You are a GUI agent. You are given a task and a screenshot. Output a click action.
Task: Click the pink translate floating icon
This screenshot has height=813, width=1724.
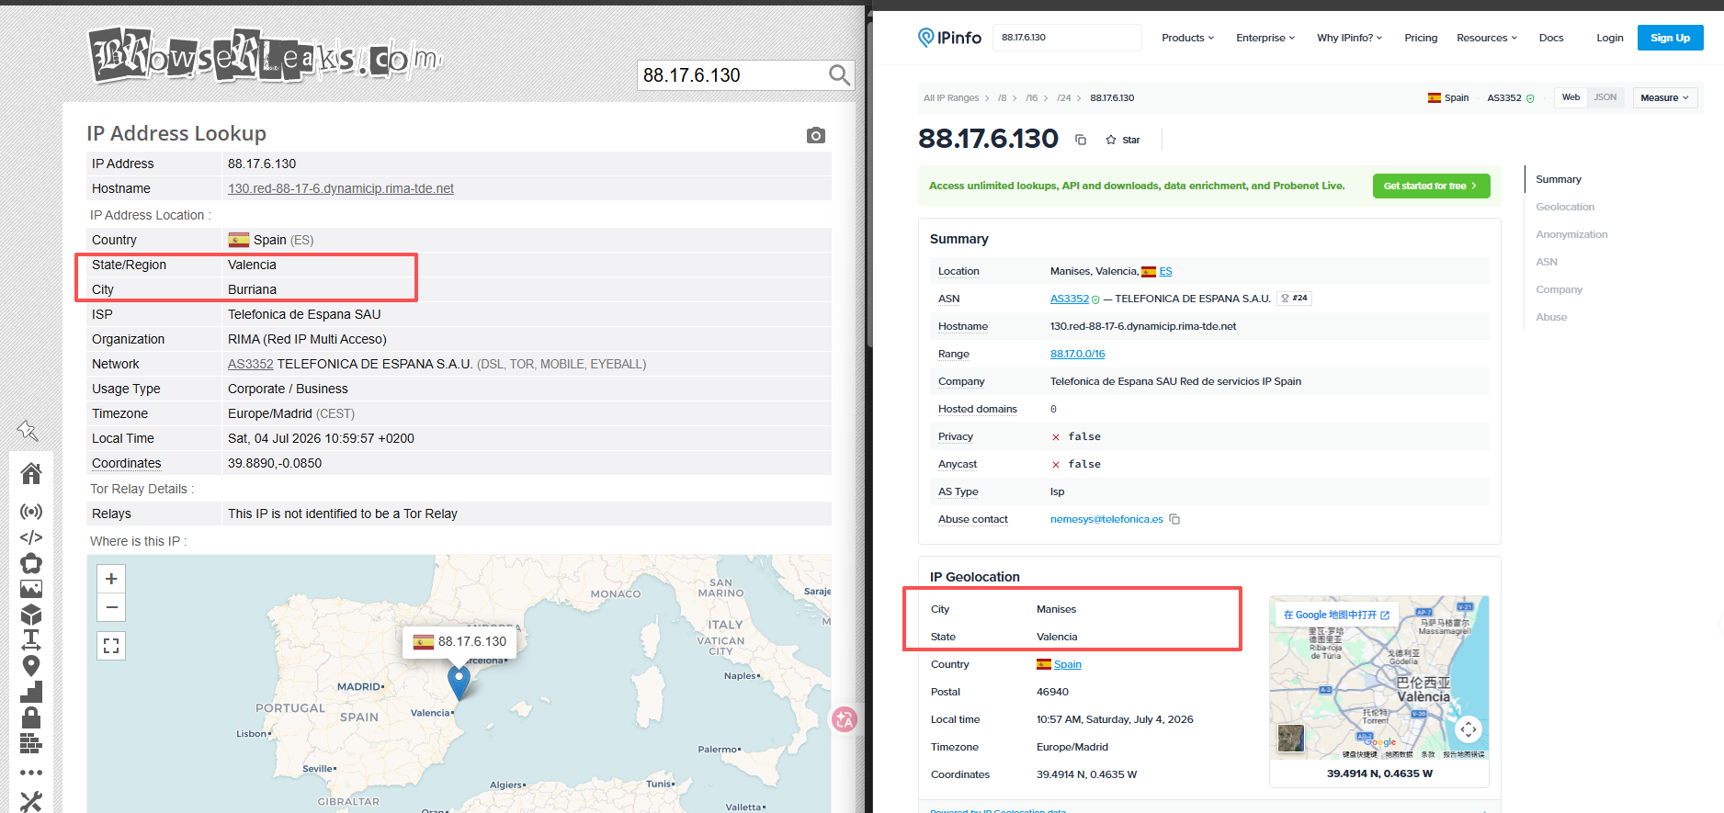pos(845,719)
